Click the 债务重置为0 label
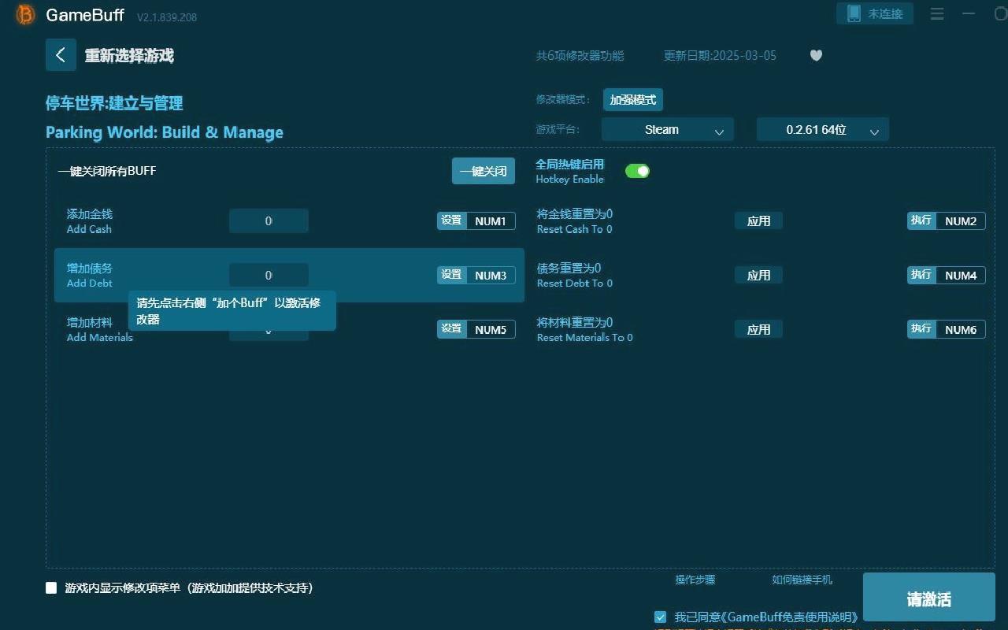1008x630 pixels. tap(569, 268)
